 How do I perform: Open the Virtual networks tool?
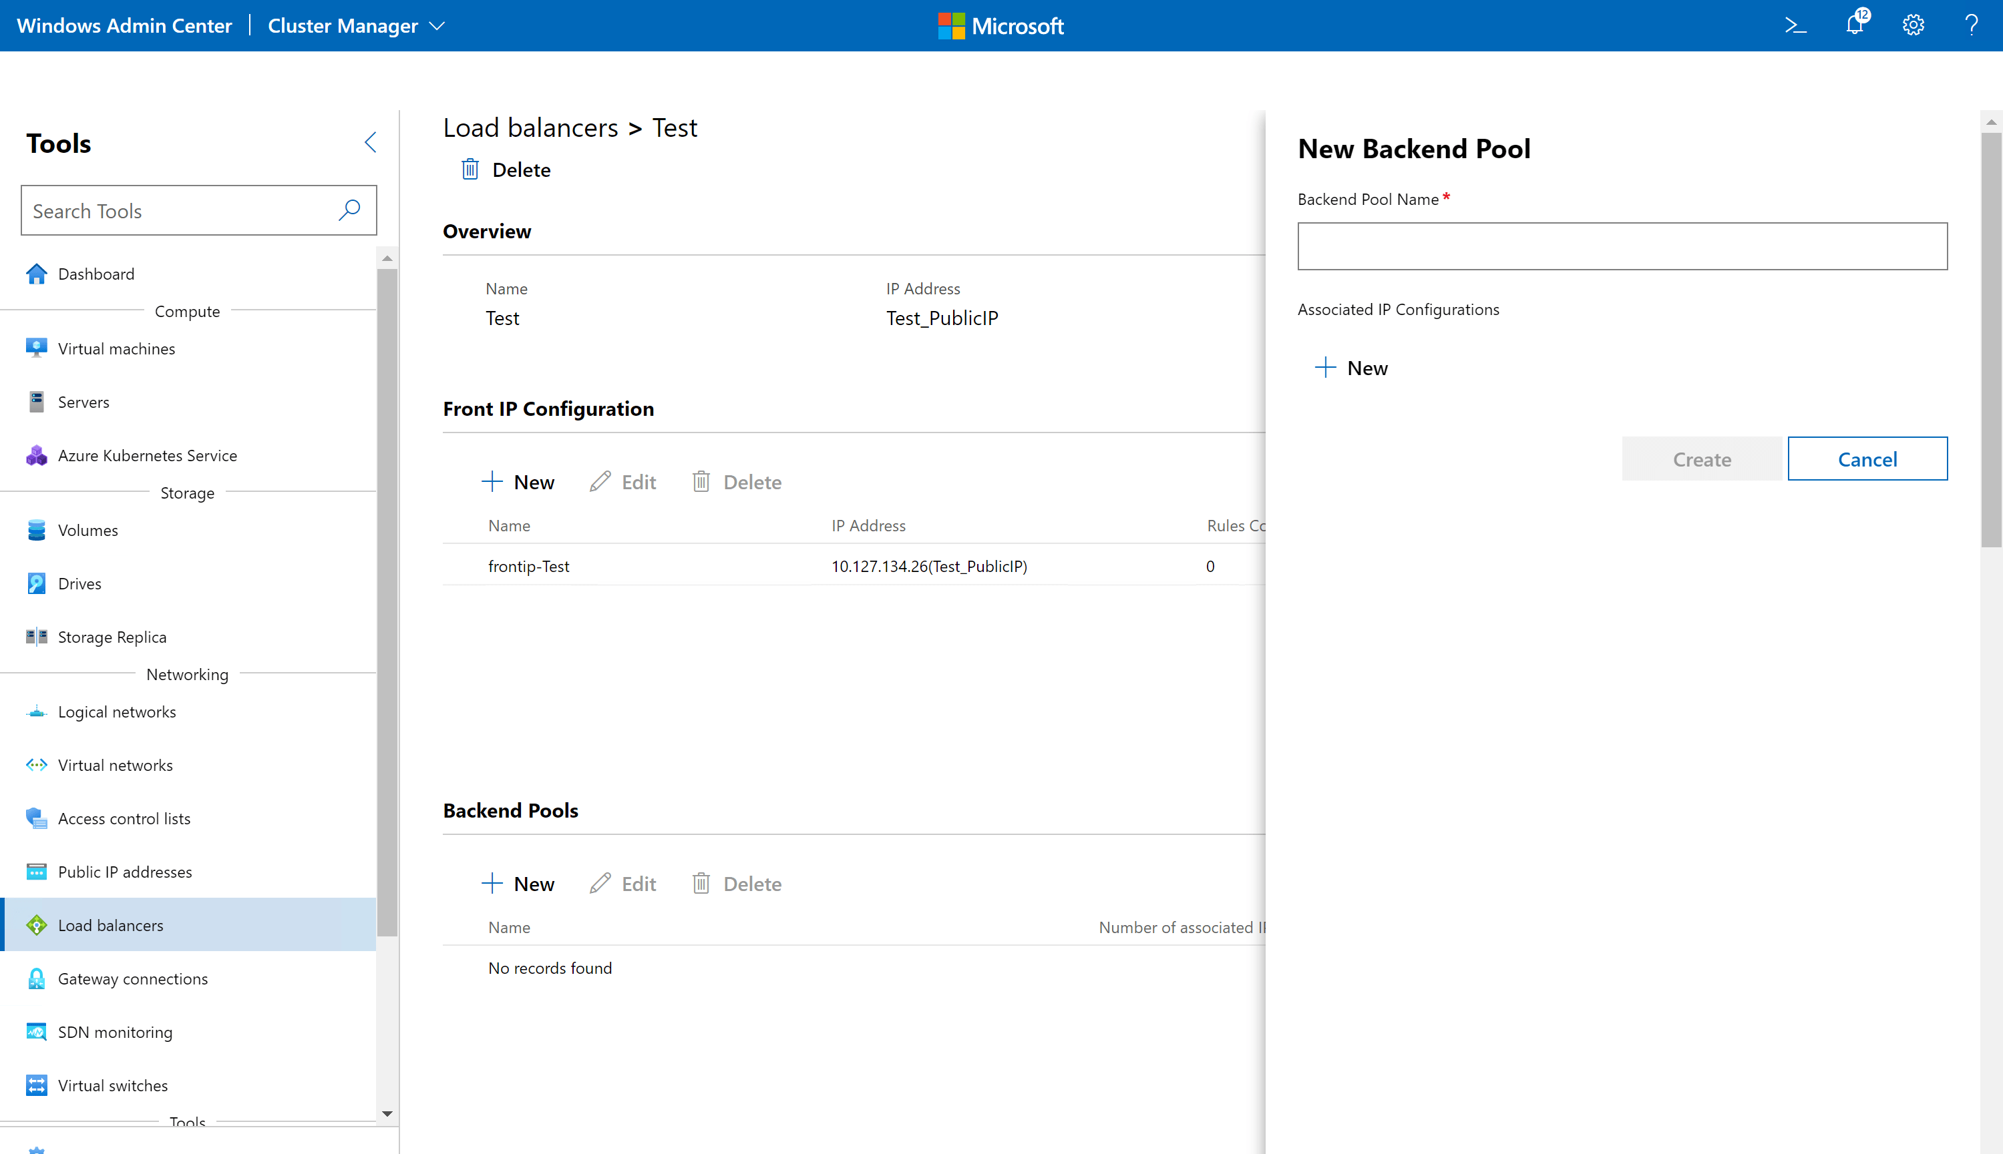pyautogui.click(x=115, y=764)
